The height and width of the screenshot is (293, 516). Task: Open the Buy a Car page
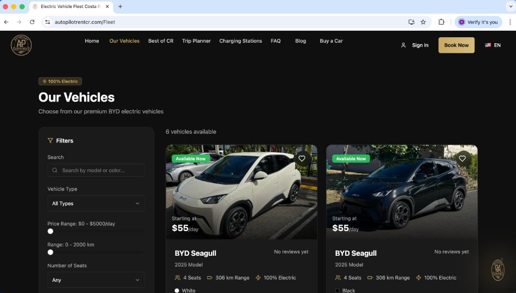pyautogui.click(x=331, y=41)
